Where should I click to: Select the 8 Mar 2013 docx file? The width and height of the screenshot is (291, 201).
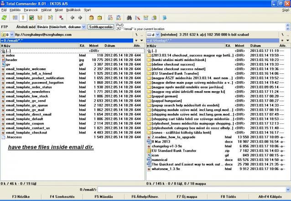(x=218, y=142)
